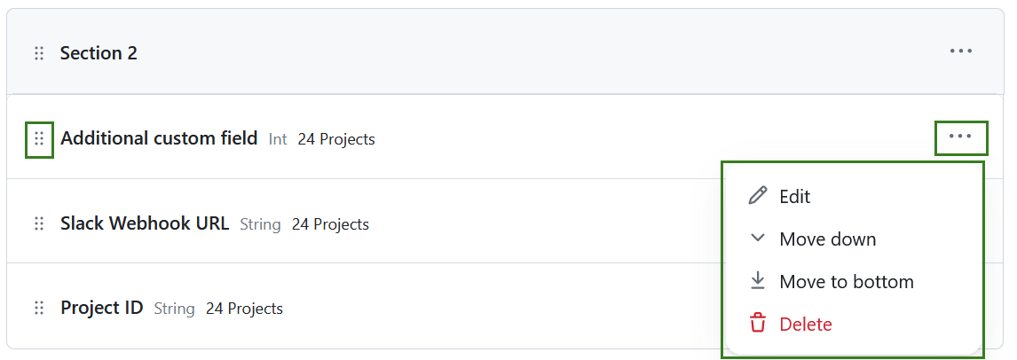
Task: Choose Move down from the context menu
Action: (x=827, y=239)
